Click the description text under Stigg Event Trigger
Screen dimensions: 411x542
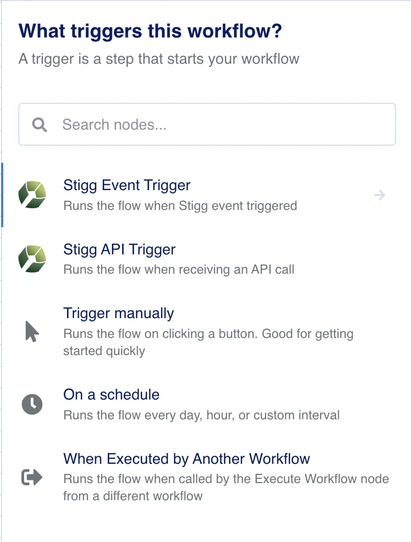pyautogui.click(x=180, y=206)
